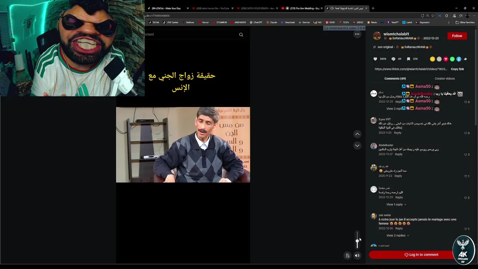Screen dimensions: 478x269
Task: Share the video to Facebook
Action: click(459, 59)
